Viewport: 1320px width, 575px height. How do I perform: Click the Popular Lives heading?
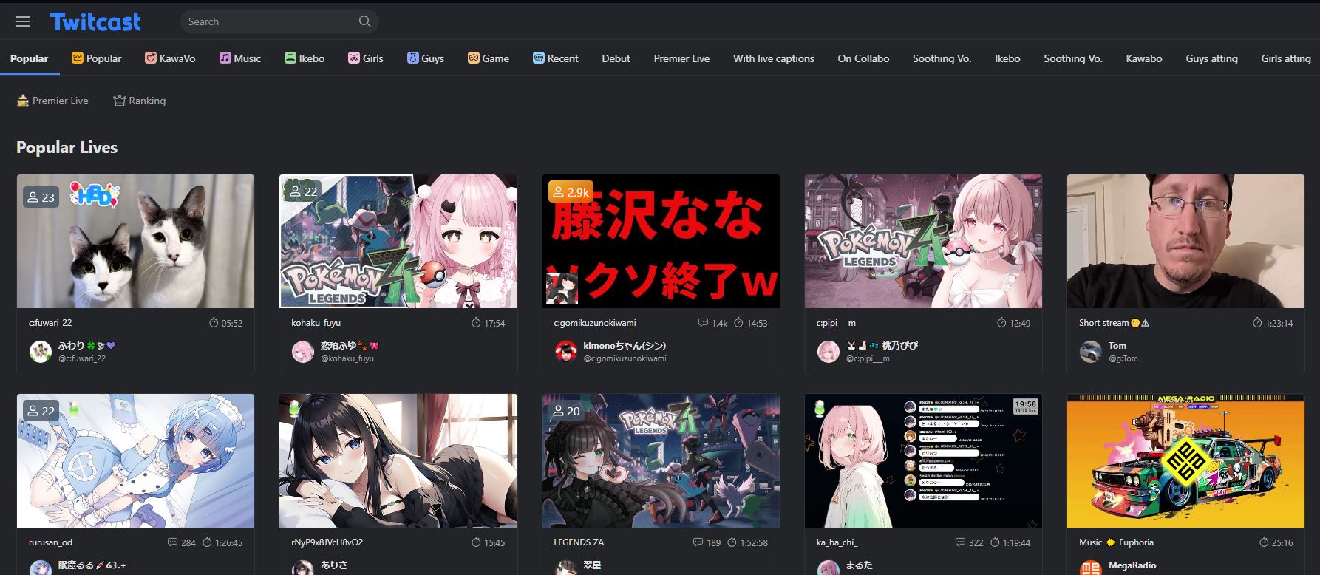point(67,147)
